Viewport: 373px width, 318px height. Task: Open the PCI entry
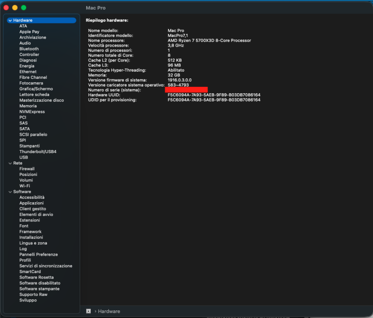coord(22,117)
